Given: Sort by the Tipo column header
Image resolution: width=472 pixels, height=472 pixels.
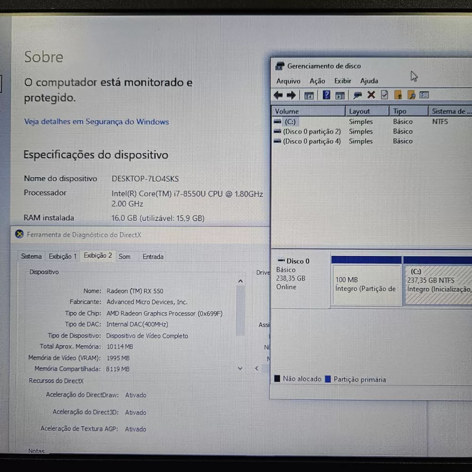Looking at the screenshot, I should point(408,111).
